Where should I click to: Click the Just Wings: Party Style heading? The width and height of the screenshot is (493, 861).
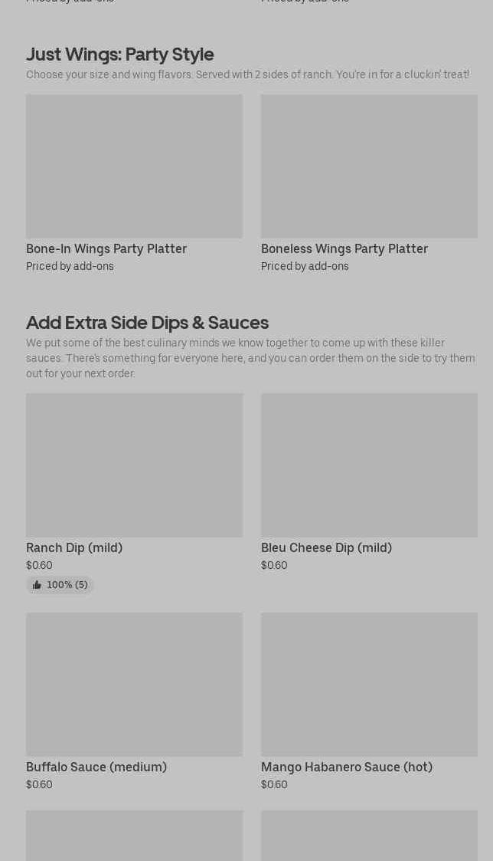coord(119,54)
